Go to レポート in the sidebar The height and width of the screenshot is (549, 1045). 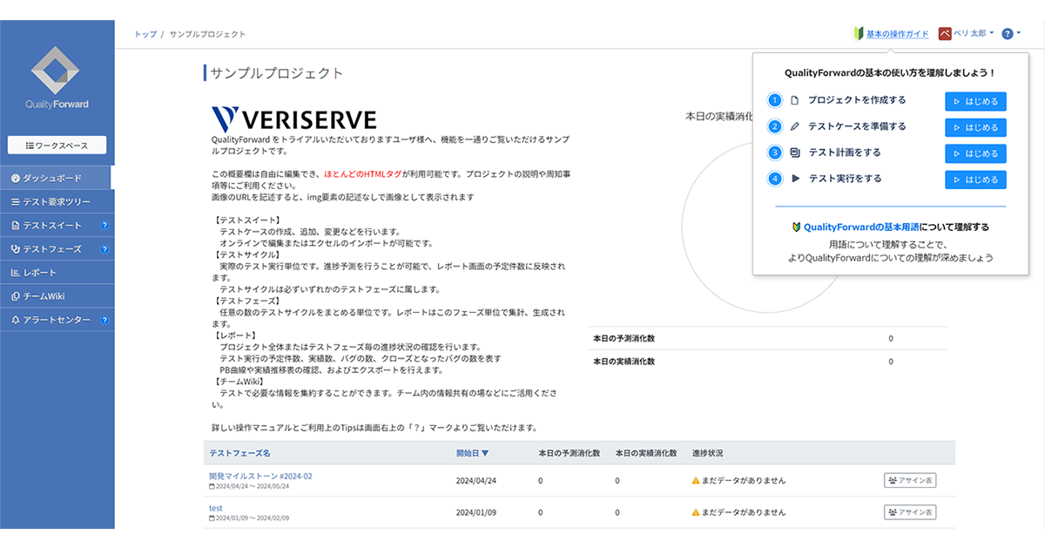57,273
